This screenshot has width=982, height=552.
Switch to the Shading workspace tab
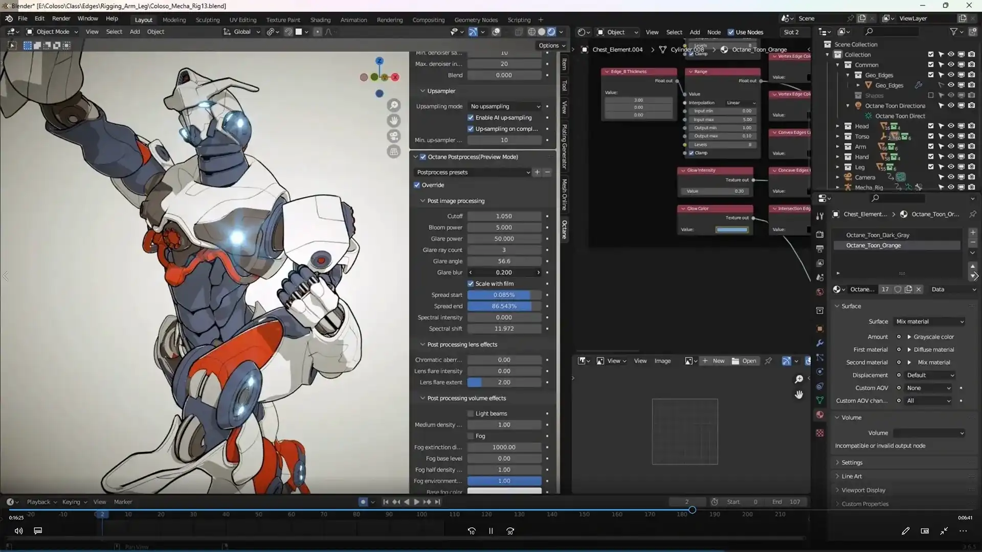(x=320, y=19)
